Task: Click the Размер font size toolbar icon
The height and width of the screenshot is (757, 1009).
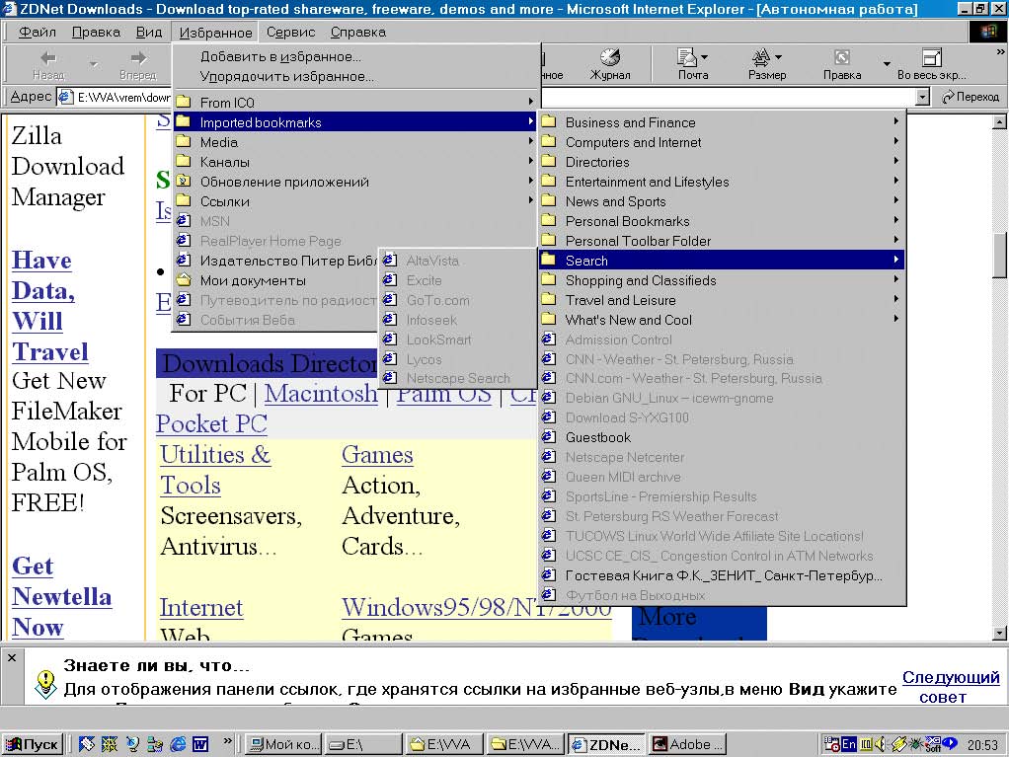Action: click(x=761, y=64)
